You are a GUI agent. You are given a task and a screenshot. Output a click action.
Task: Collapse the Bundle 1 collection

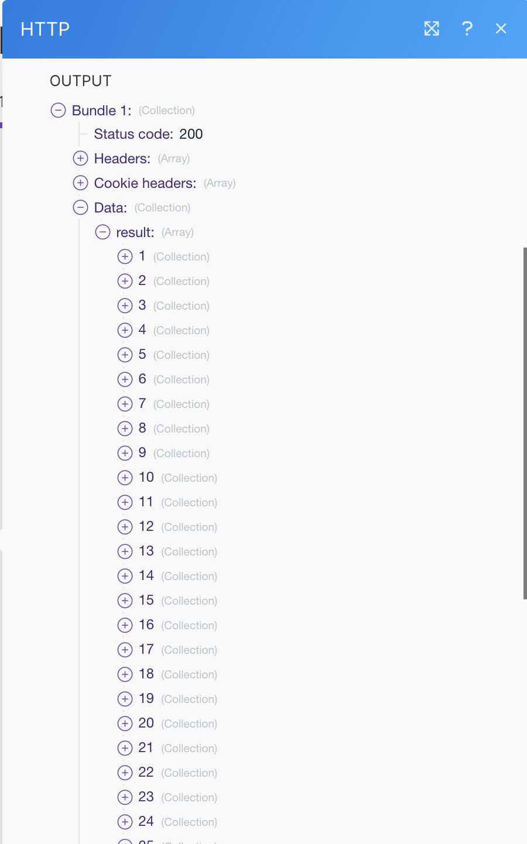pos(58,110)
